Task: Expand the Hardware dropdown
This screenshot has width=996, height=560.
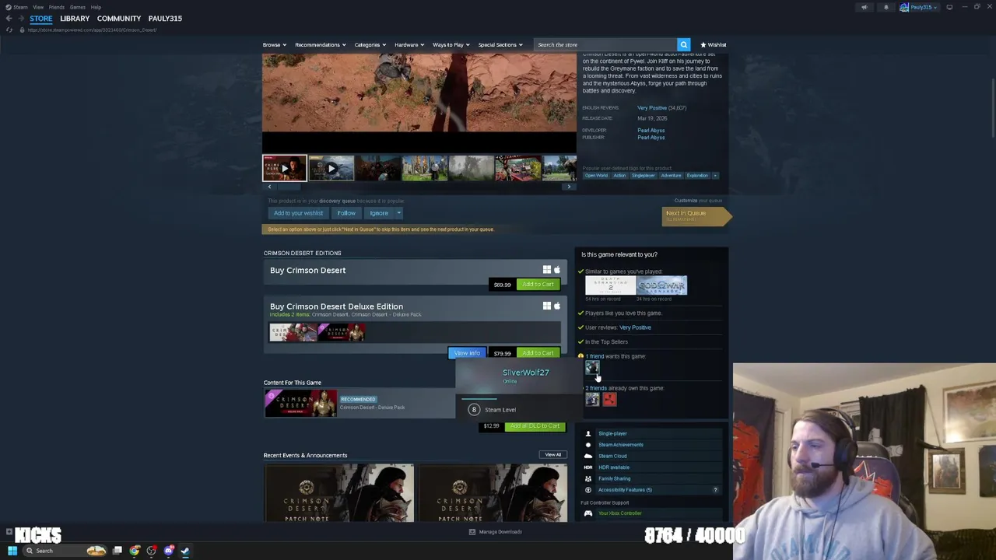Action: click(x=409, y=44)
